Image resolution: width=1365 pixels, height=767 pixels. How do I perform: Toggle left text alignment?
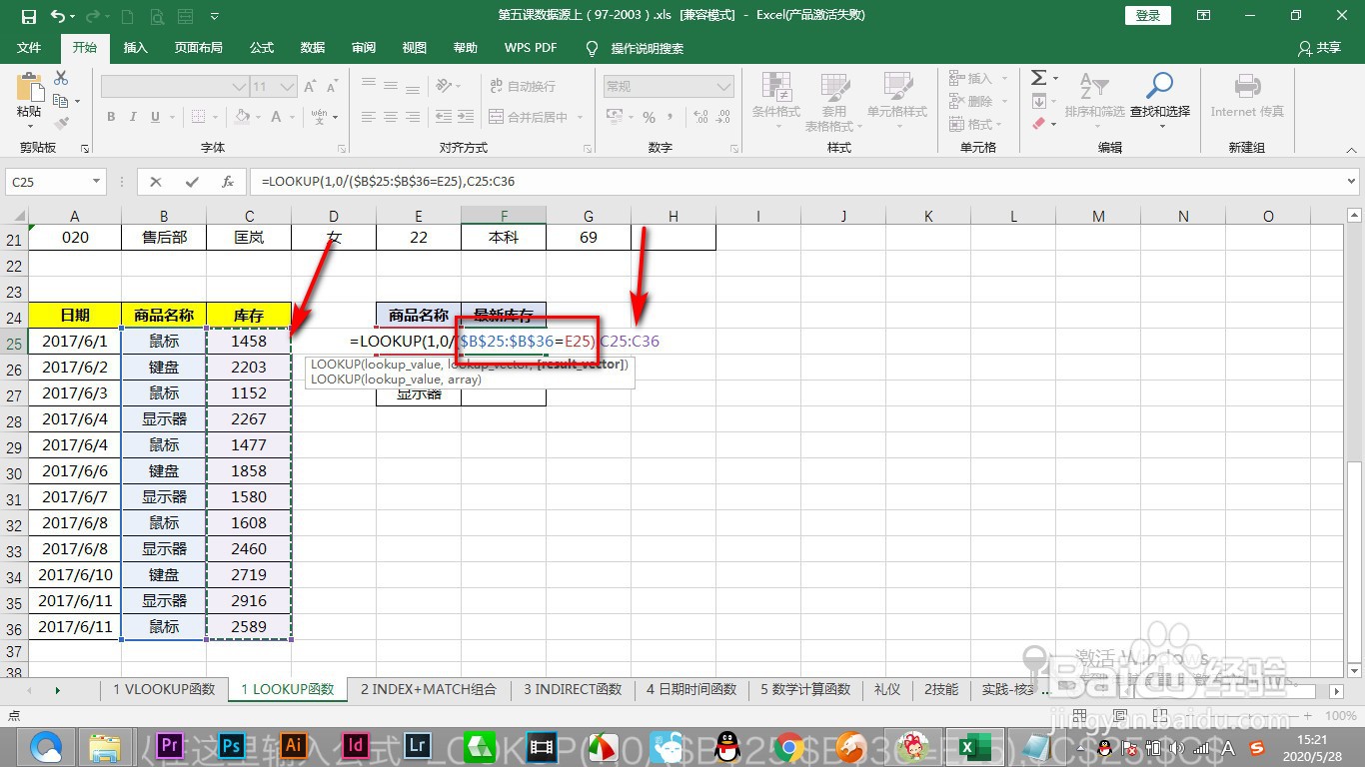click(x=369, y=117)
